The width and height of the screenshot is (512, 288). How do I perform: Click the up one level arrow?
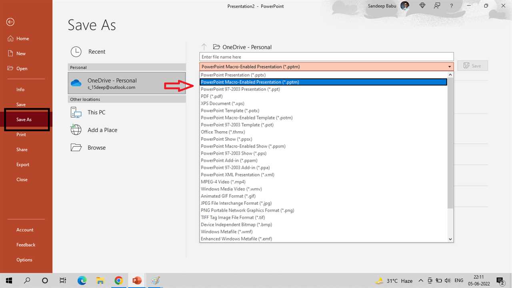[204, 47]
